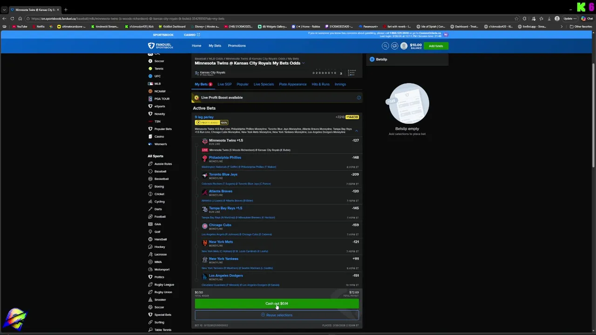Open My Bets in top navigation
The width and height of the screenshot is (596, 335).
[215, 46]
